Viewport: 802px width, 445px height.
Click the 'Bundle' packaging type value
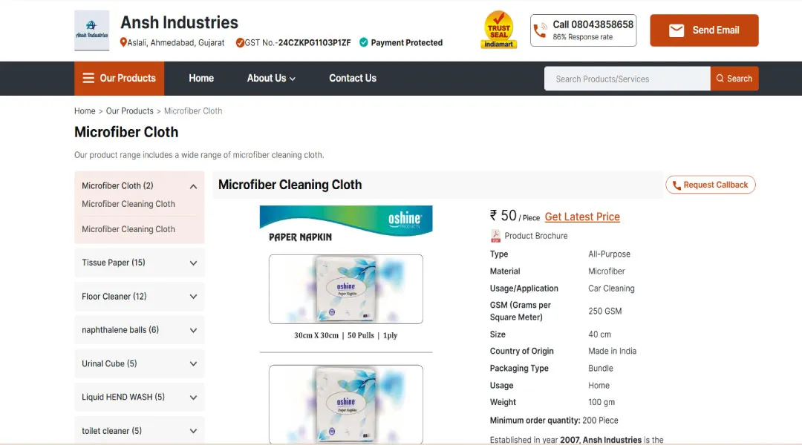tap(601, 369)
